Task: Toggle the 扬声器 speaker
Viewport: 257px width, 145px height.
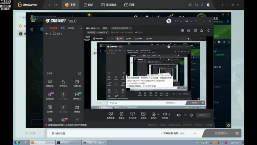Action: click(165, 115)
